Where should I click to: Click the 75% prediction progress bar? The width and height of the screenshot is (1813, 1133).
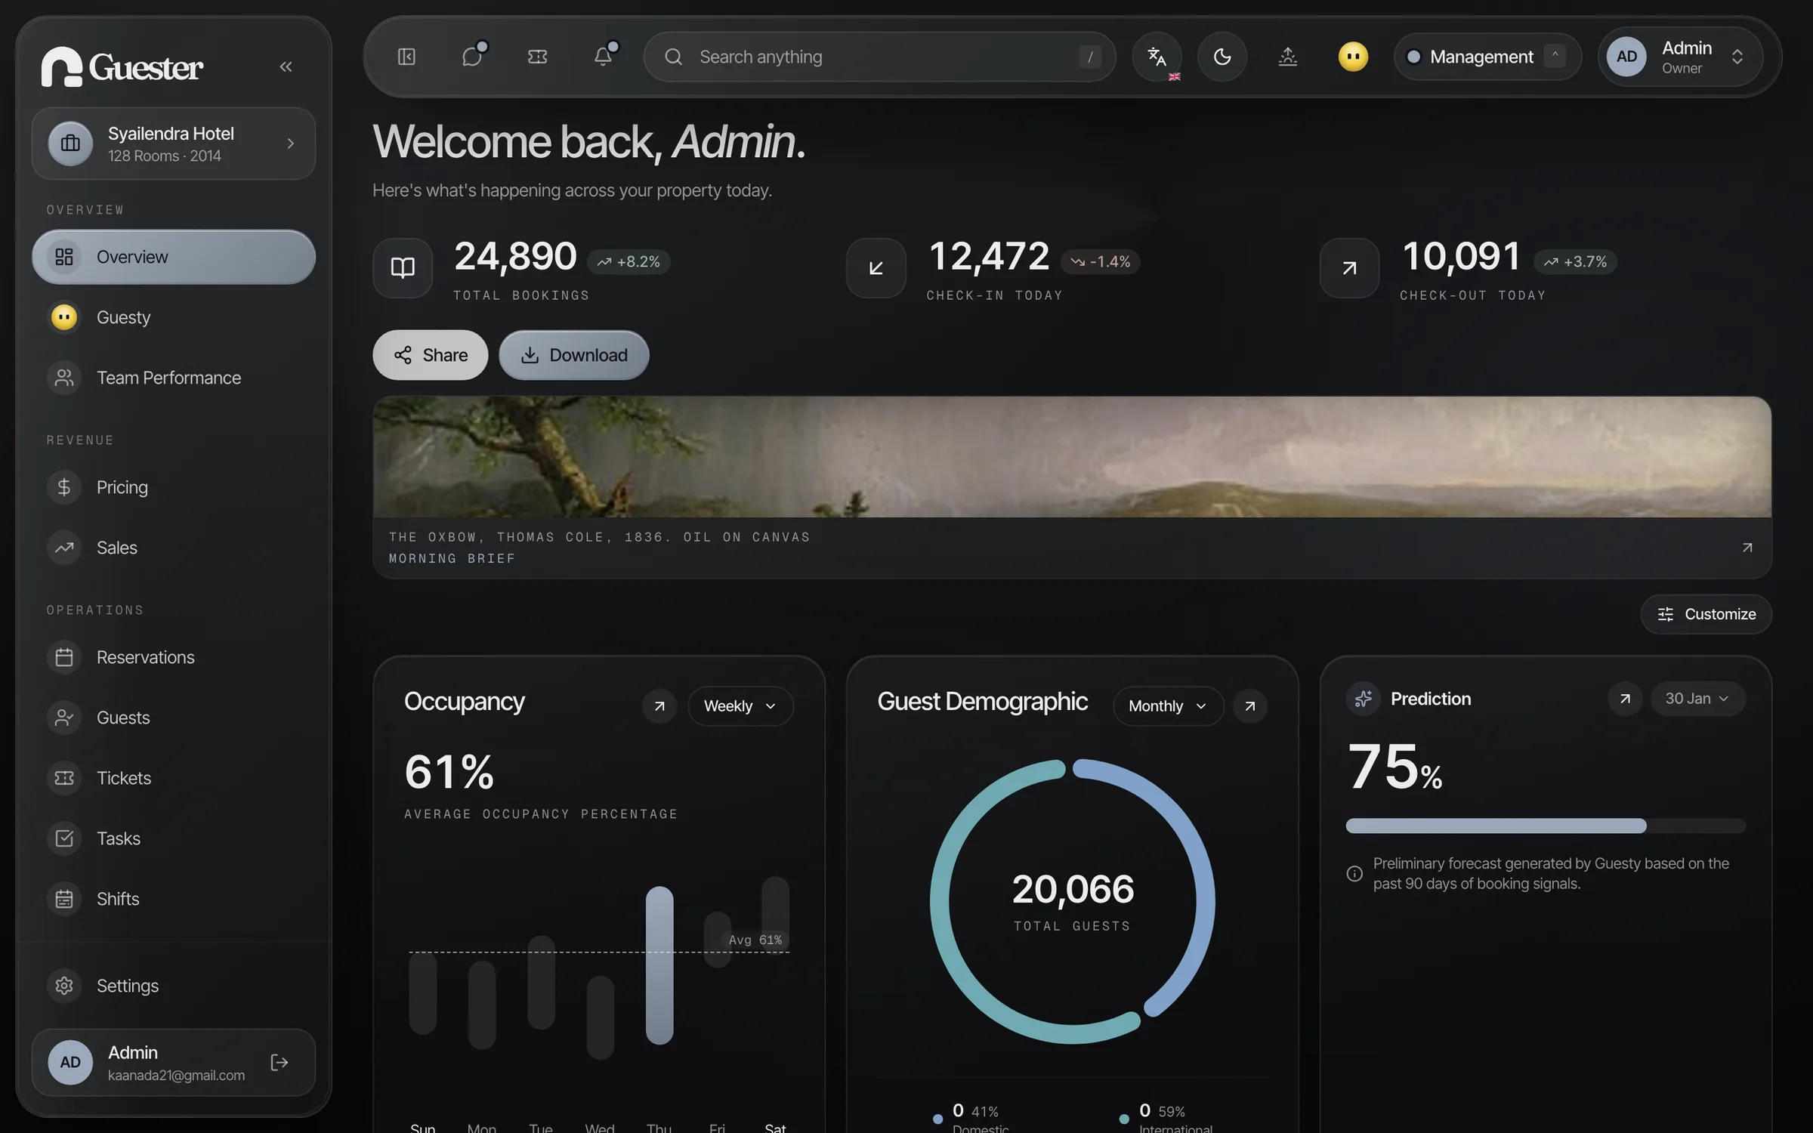(x=1546, y=826)
